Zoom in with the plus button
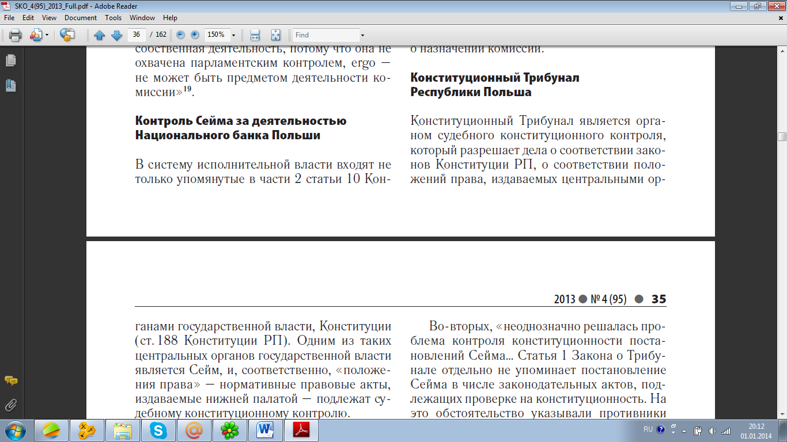Image resolution: width=787 pixels, height=442 pixels. pyautogui.click(x=195, y=35)
